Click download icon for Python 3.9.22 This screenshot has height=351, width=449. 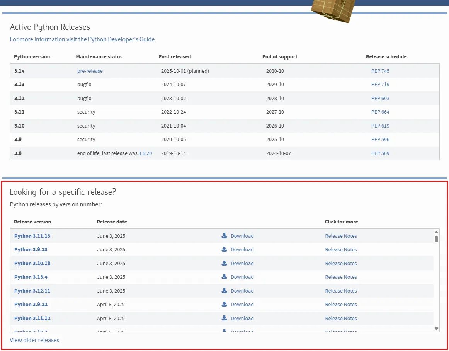(x=224, y=304)
